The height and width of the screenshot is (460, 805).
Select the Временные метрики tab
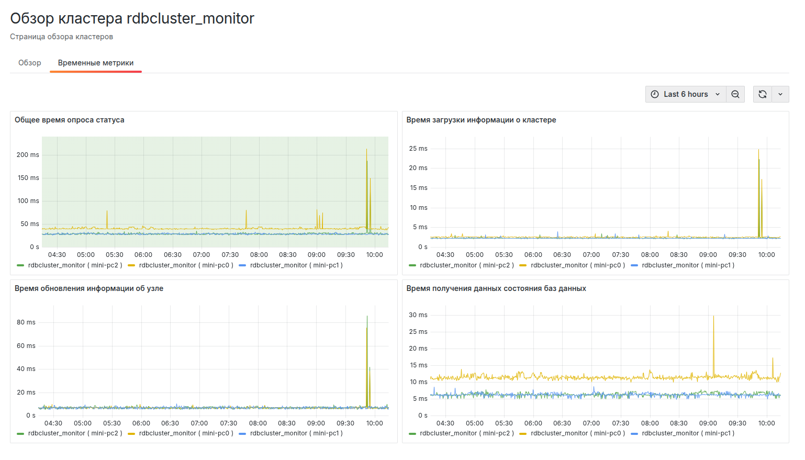click(95, 62)
